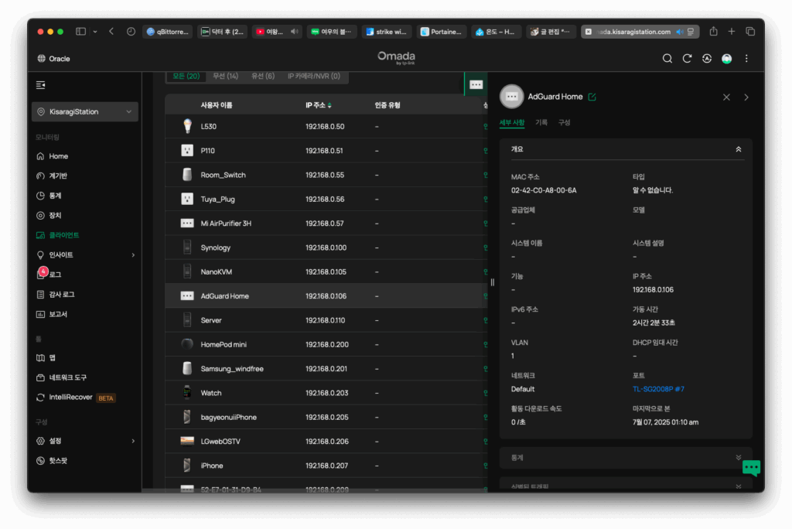The width and height of the screenshot is (792, 529).
Task: Open the green chat support bubble
Action: 751,467
